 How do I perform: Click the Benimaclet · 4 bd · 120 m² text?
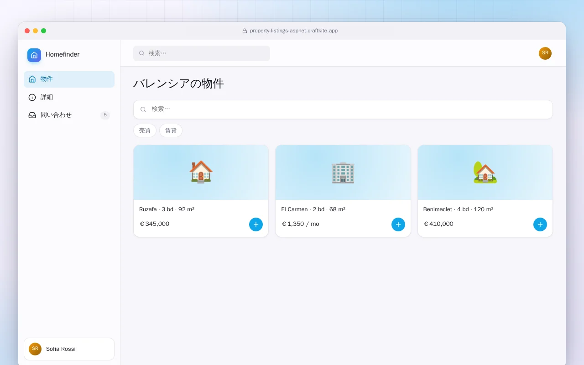[x=458, y=209]
